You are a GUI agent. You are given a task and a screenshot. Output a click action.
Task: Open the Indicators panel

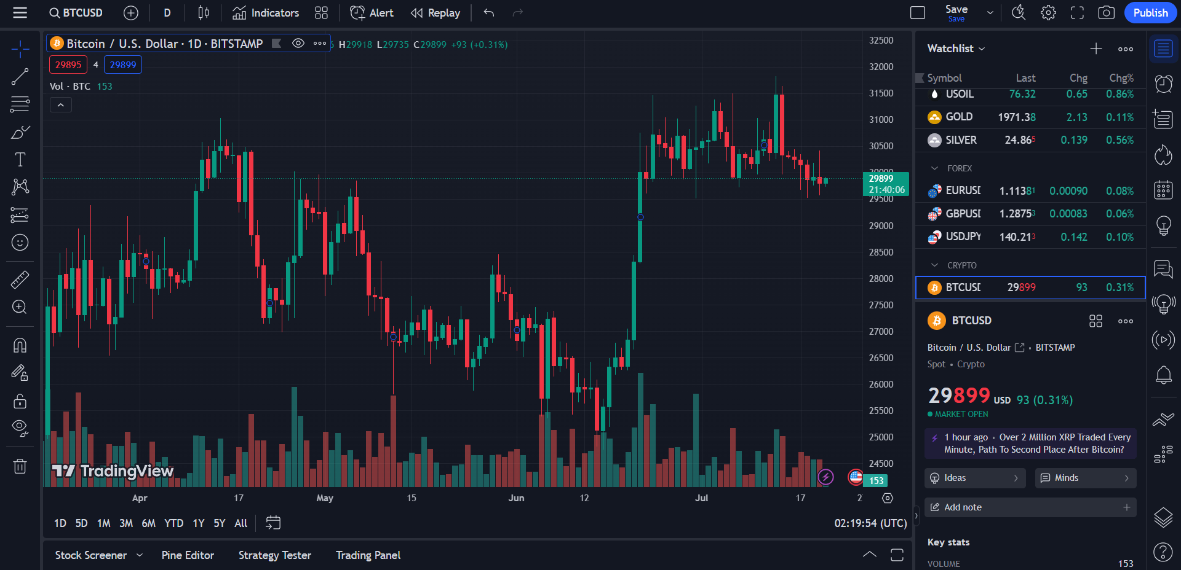[x=266, y=13]
